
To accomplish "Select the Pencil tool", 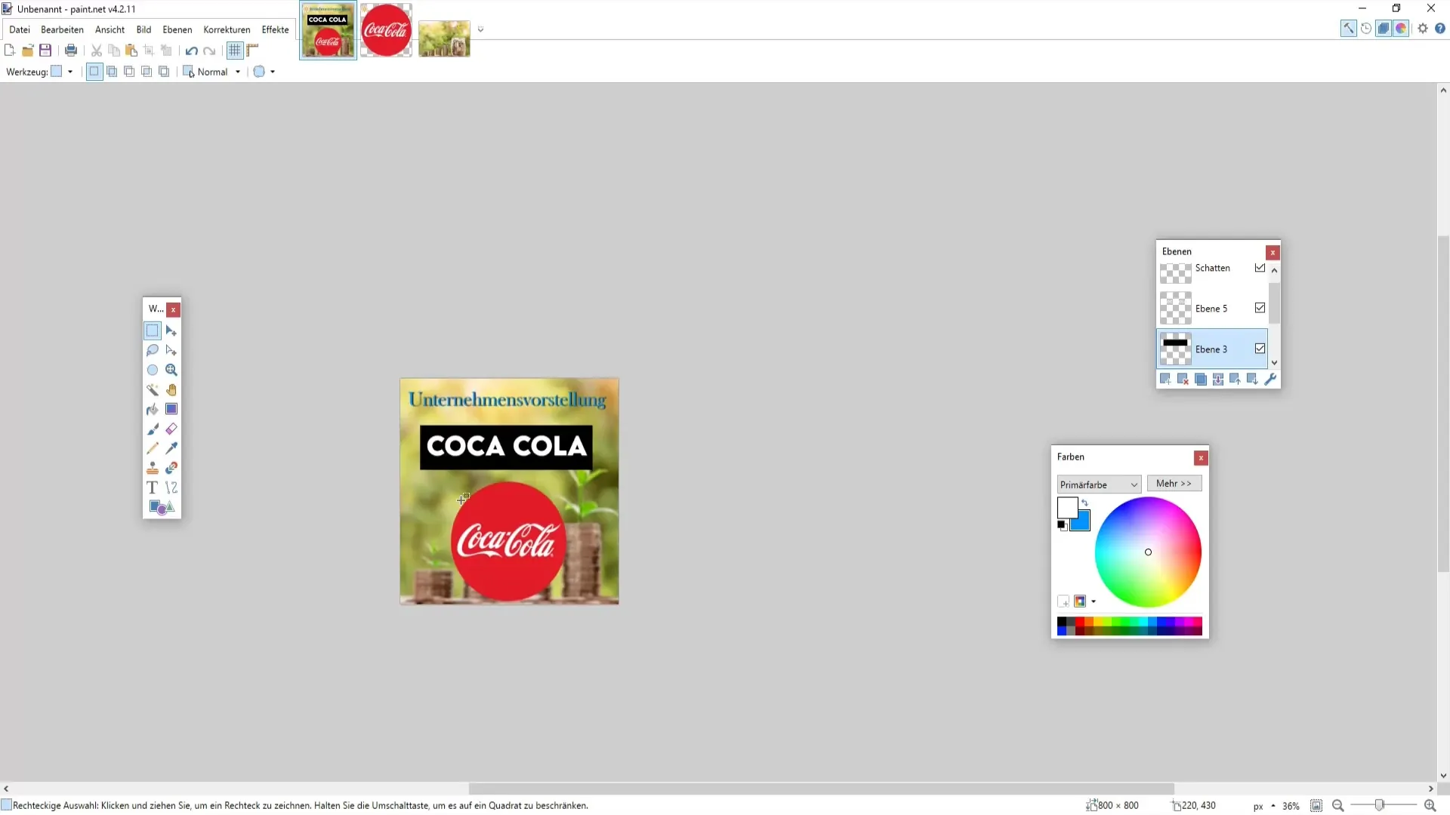I will (x=153, y=448).
